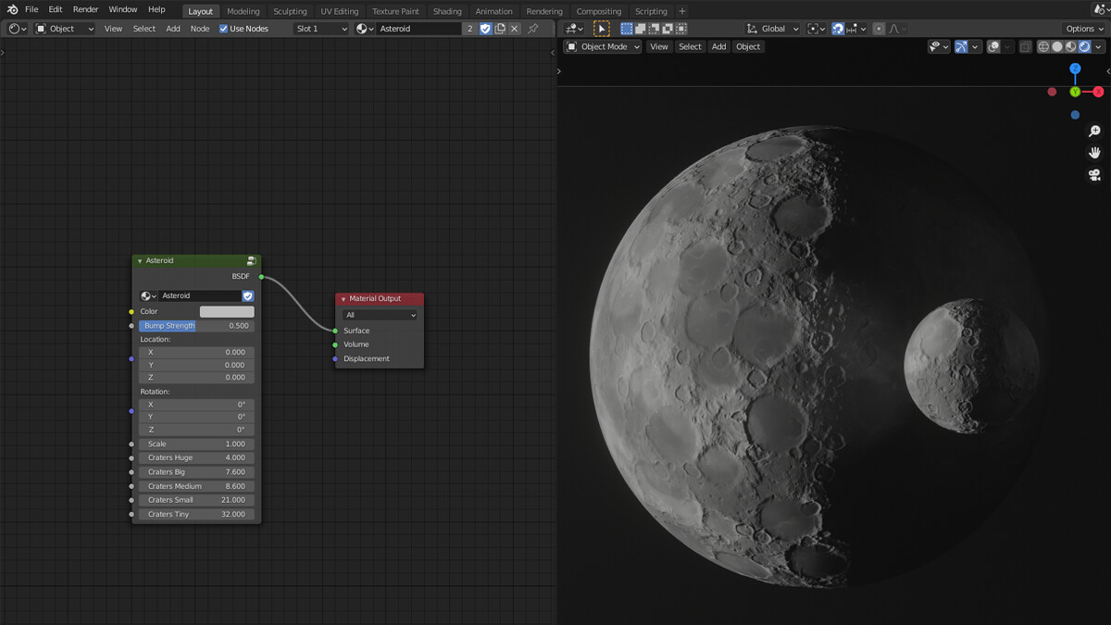Select Solid viewport shading mode
This screenshot has height=625, width=1111.
[1057, 46]
